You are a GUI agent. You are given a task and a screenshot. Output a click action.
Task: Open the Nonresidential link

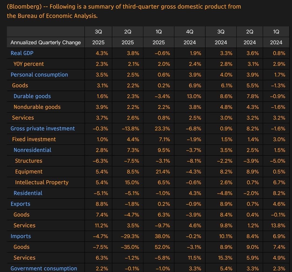32,150
